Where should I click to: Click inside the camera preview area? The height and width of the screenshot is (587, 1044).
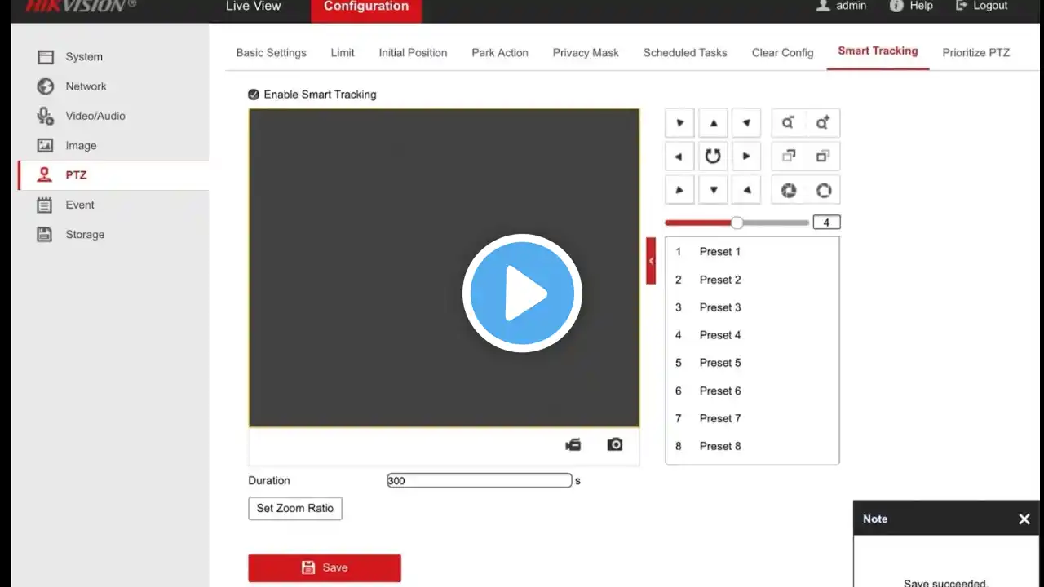444,268
